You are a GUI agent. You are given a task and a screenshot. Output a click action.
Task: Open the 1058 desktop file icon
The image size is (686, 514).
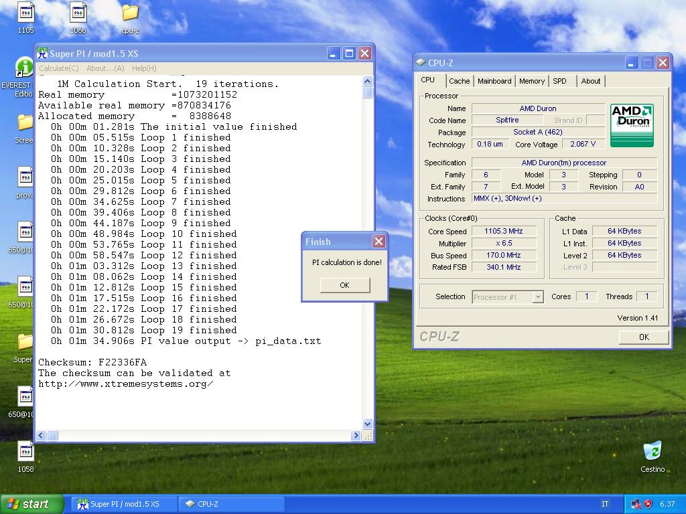25,456
